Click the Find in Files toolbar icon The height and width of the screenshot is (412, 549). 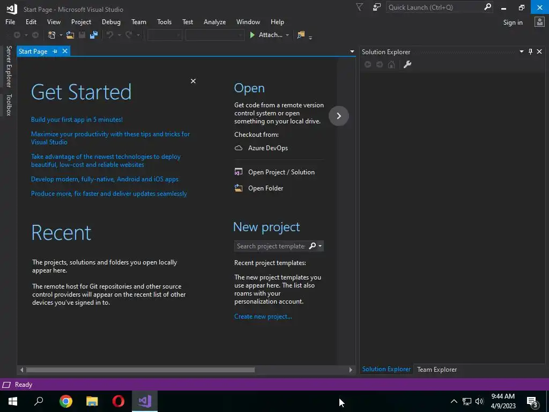(301, 35)
